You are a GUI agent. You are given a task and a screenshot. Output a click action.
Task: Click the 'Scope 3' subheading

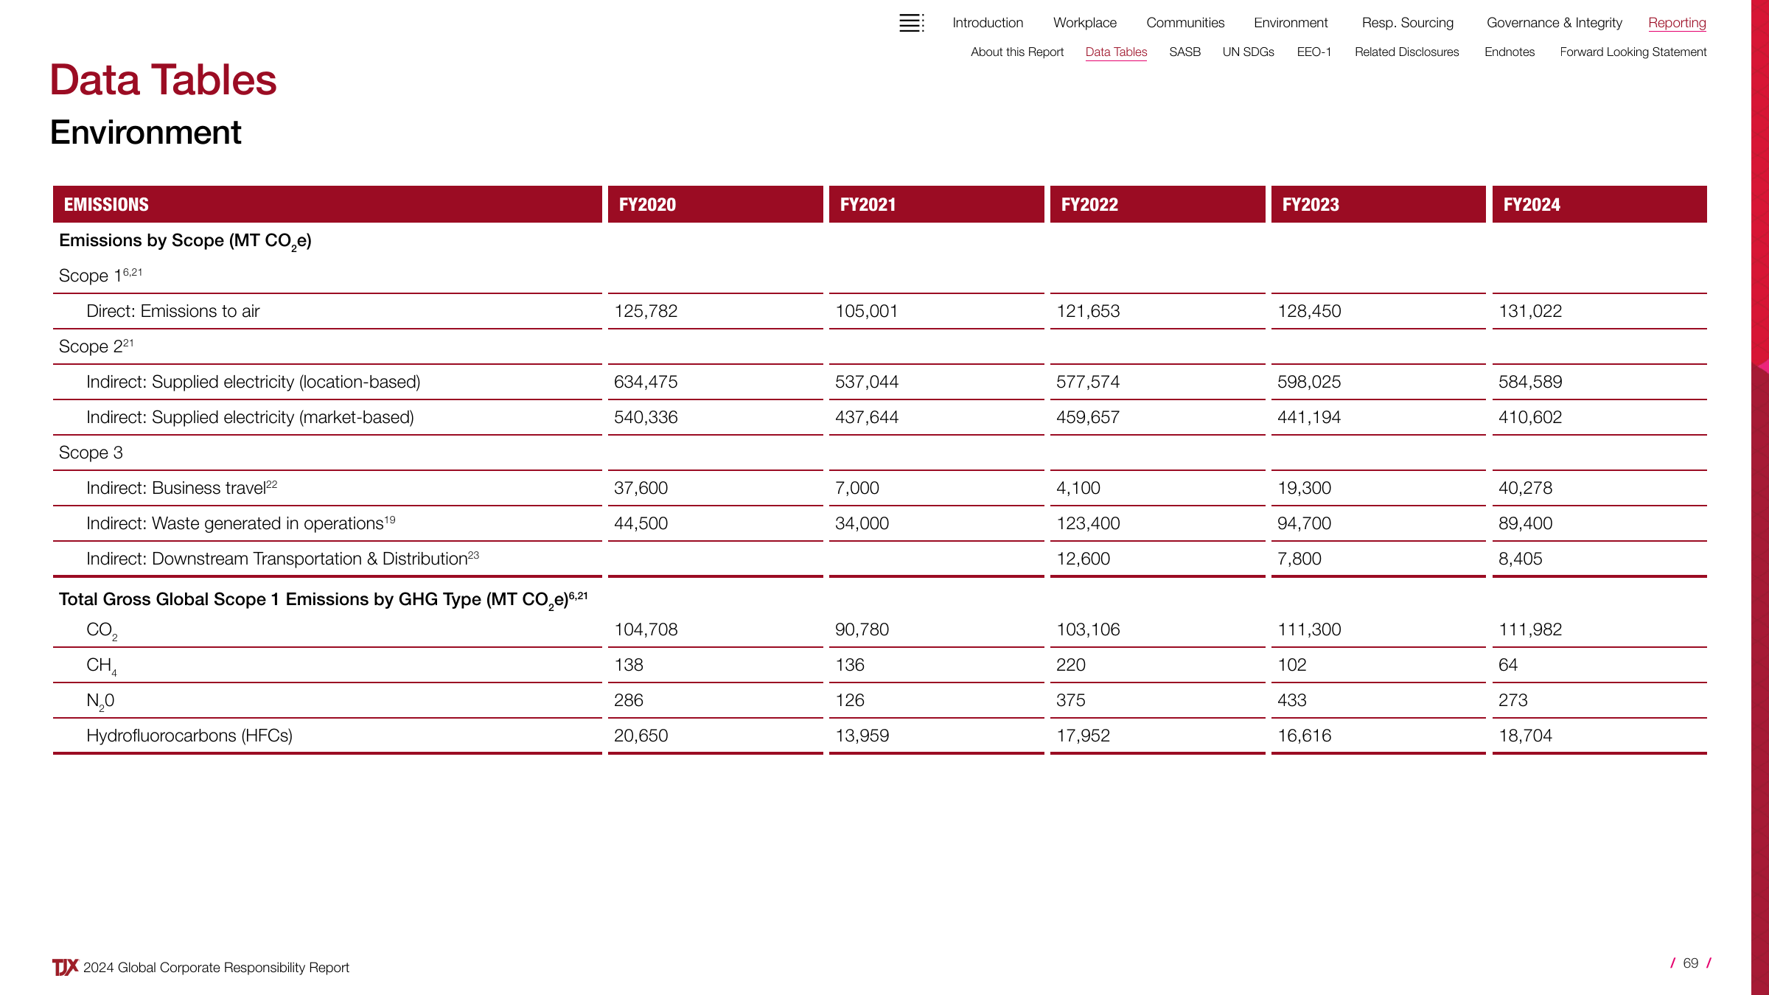coord(91,453)
